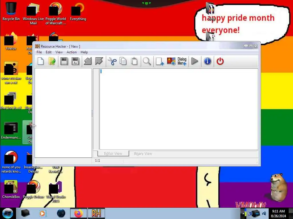Open the Action menu
The height and width of the screenshot is (219, 293).
72,52
